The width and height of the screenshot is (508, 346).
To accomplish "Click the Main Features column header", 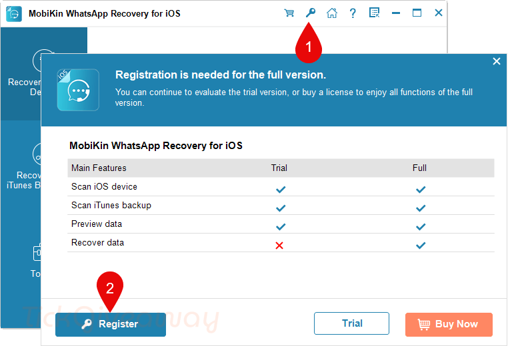I will (99, 168).
